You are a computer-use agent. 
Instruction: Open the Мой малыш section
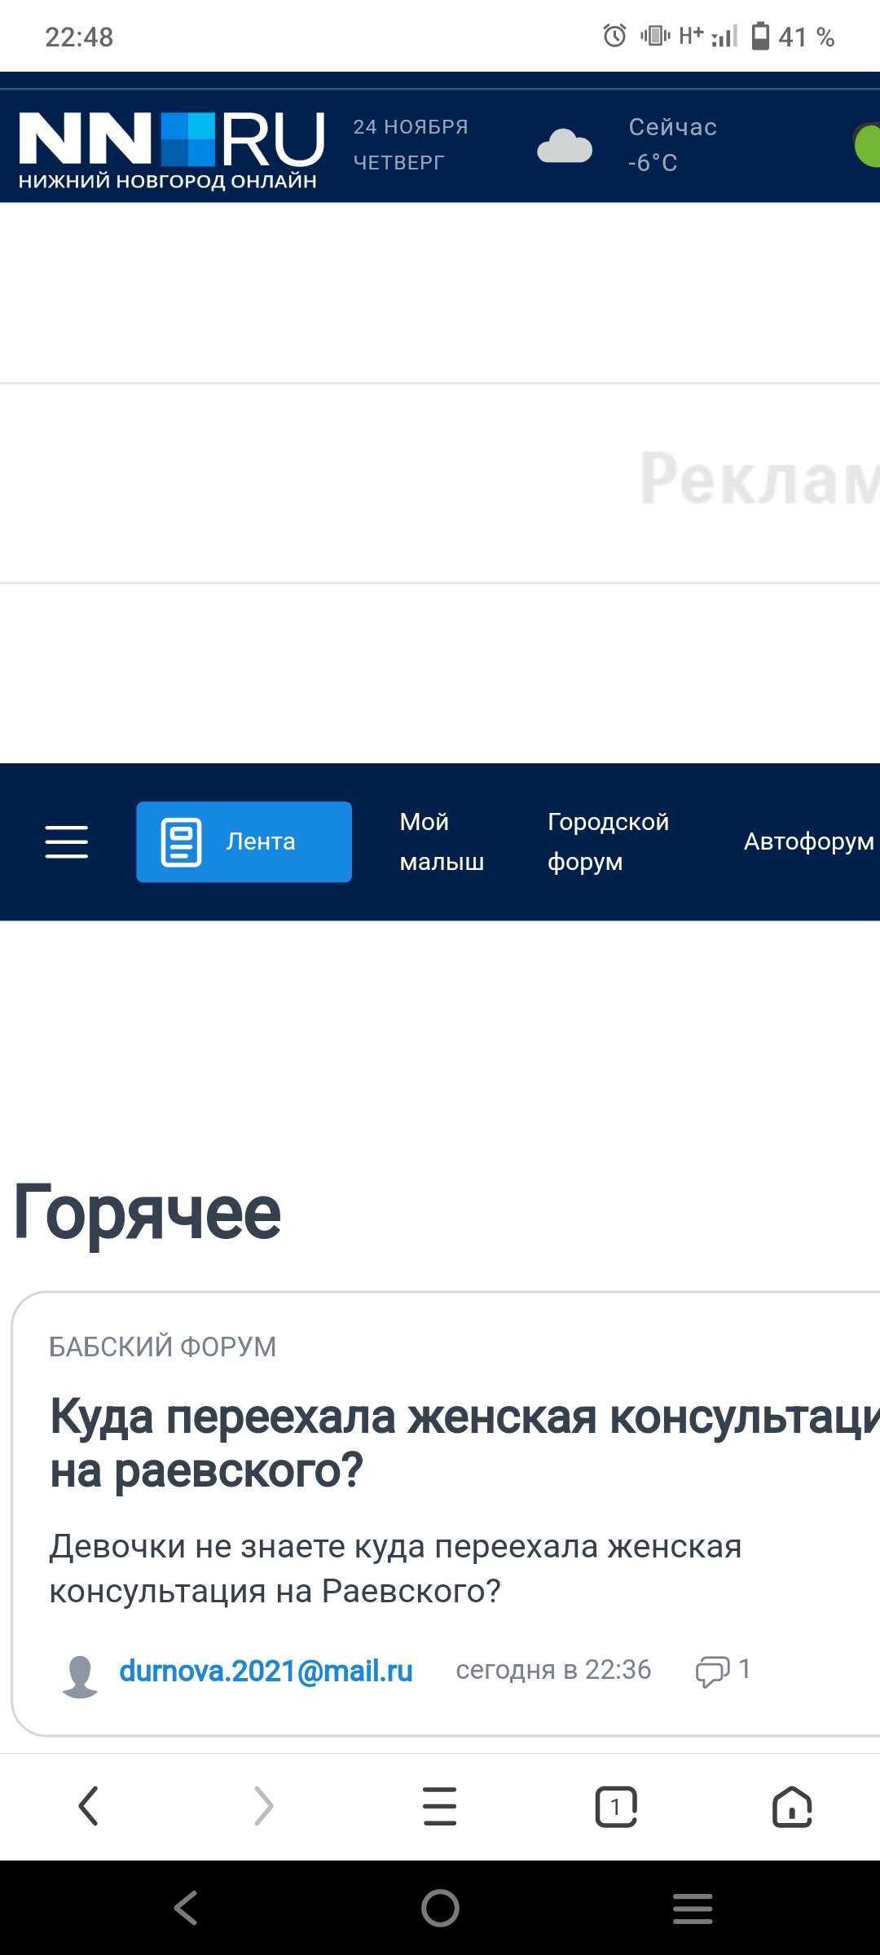click(442, 841)
